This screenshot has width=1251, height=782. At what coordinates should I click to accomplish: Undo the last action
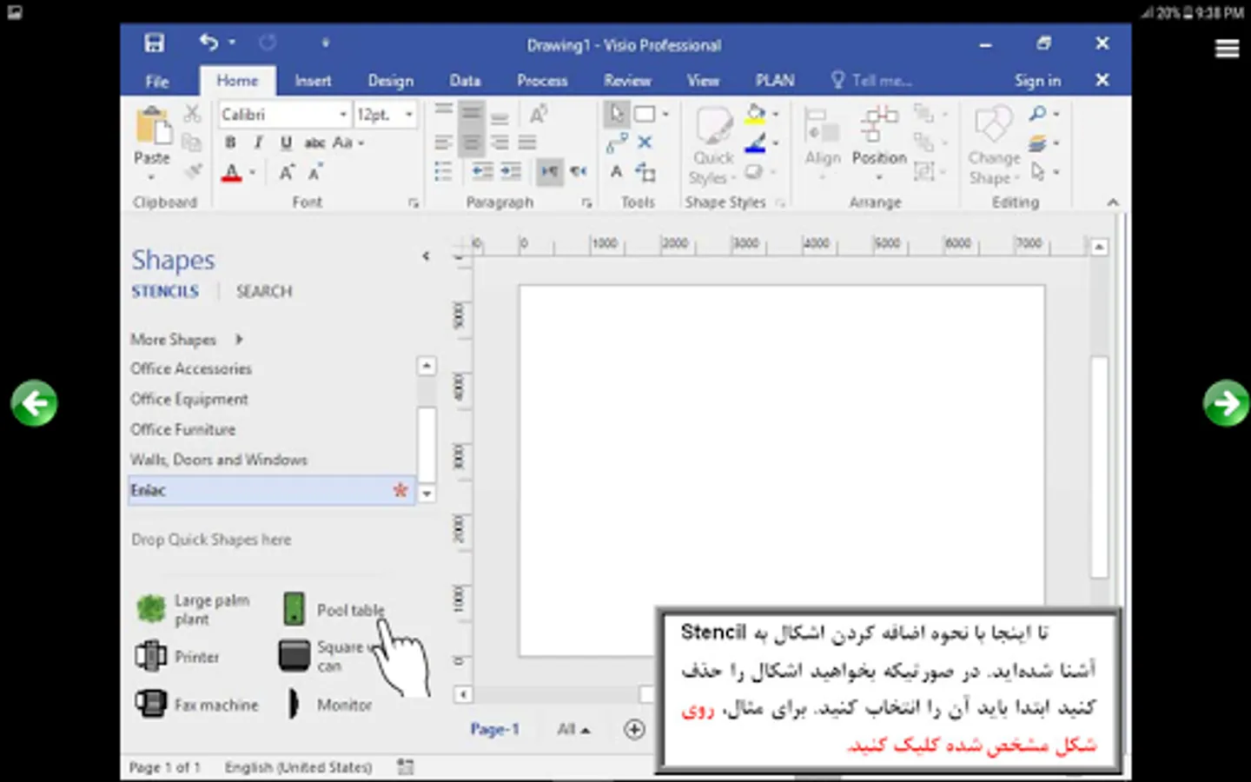(208, 42)
